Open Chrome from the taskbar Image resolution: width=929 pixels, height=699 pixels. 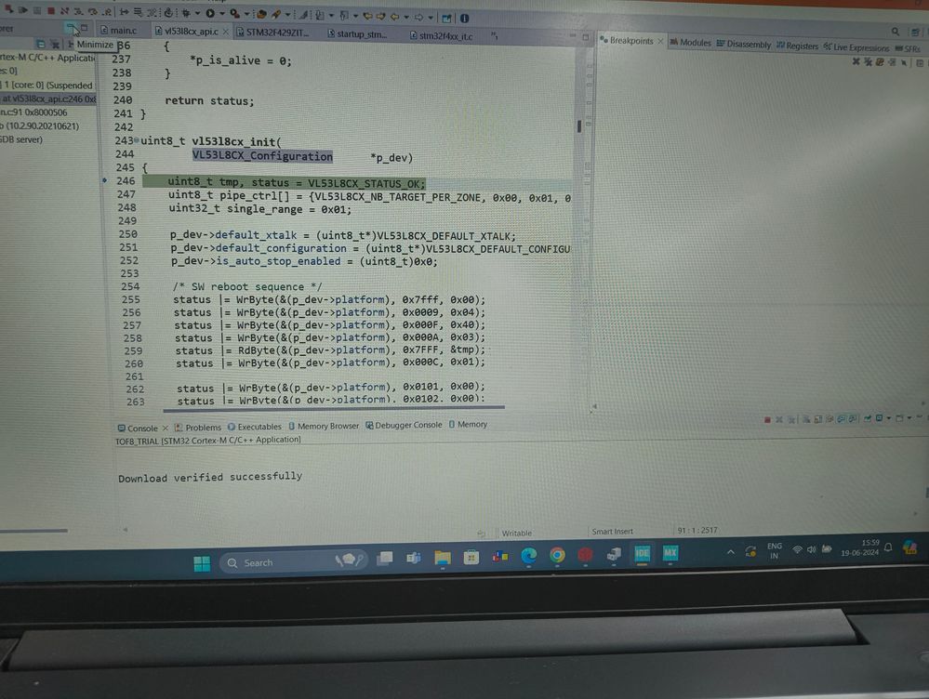tap(557, 555)
